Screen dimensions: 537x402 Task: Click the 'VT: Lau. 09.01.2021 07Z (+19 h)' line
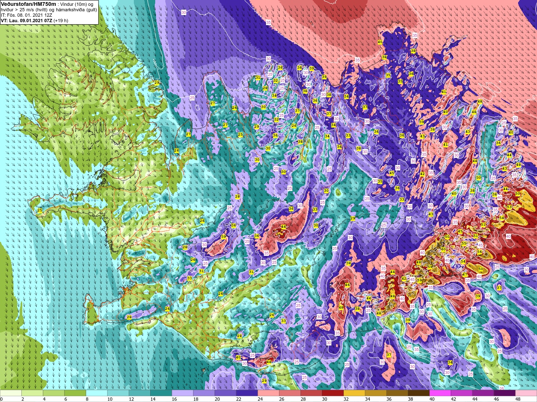[x=34, y=20]
